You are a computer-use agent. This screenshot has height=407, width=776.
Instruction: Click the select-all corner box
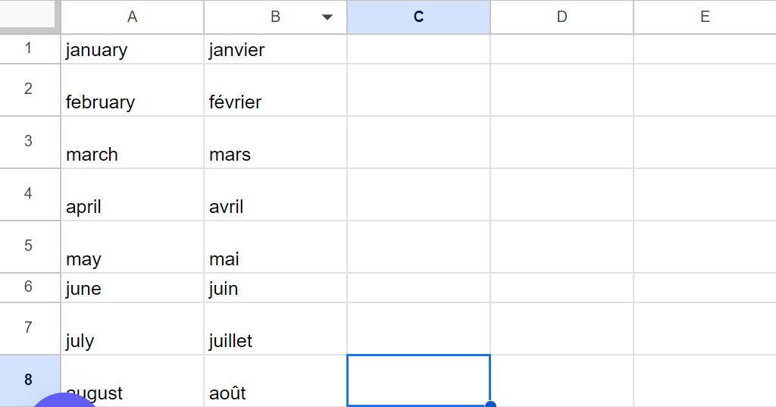click(x=29, y=15)
